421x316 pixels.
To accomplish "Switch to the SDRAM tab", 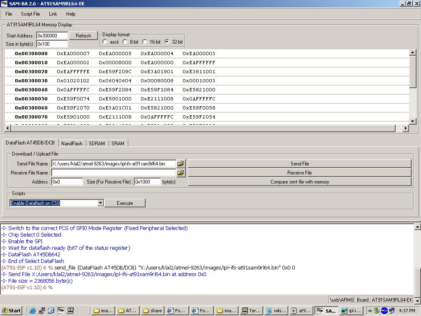I will click(97, 144).
